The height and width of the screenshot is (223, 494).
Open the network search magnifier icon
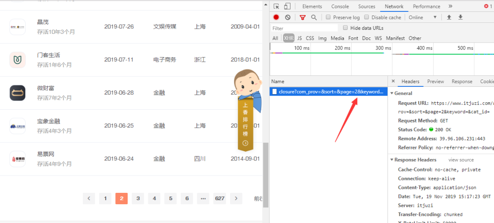(314, 17)
